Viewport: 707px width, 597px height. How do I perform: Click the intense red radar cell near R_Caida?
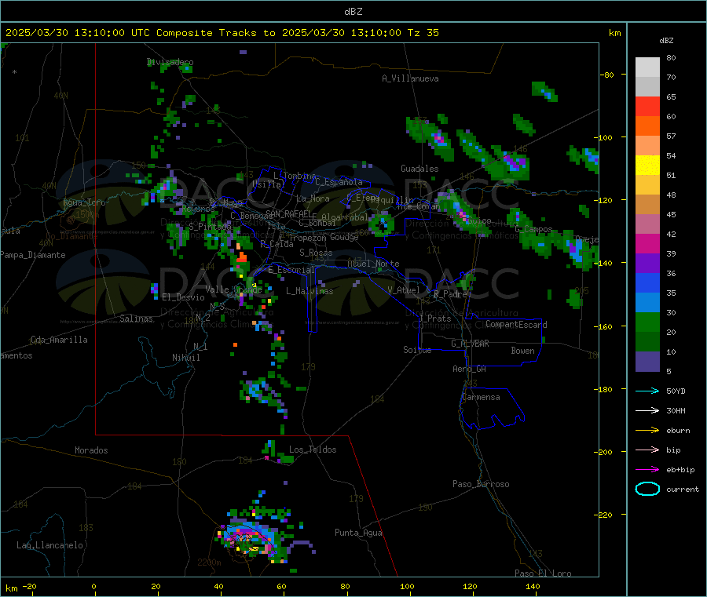[x=242, y=257]
